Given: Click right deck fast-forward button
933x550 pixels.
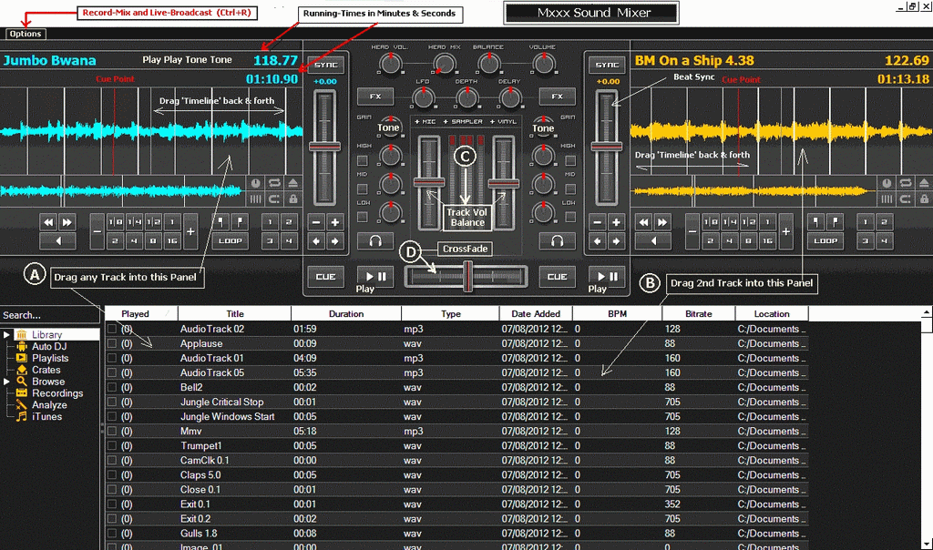Looking at the screenshot, I should click(x=662, y=222).
